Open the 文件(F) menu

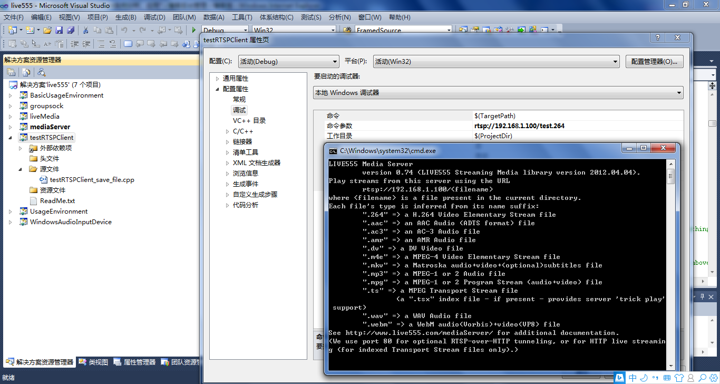(x=14, y=17)
